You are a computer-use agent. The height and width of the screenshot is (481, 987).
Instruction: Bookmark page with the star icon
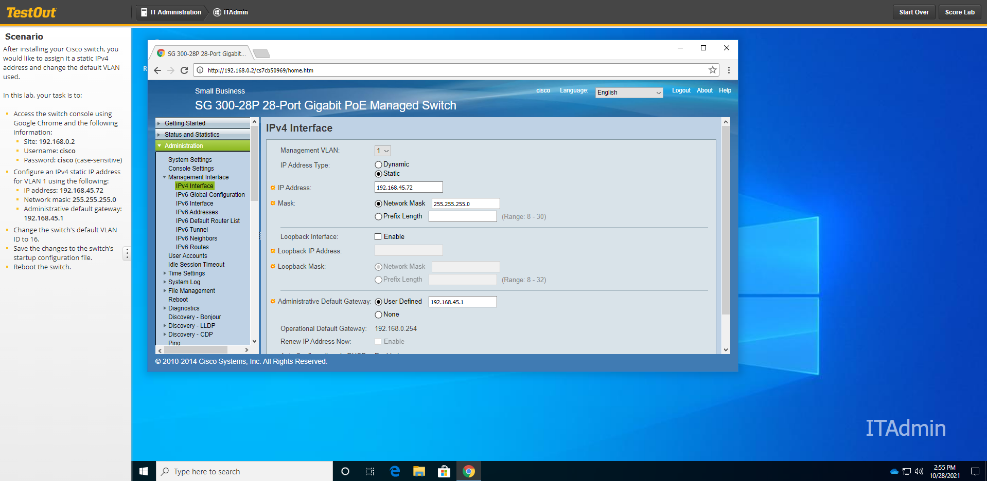click(x=713, y=70)
